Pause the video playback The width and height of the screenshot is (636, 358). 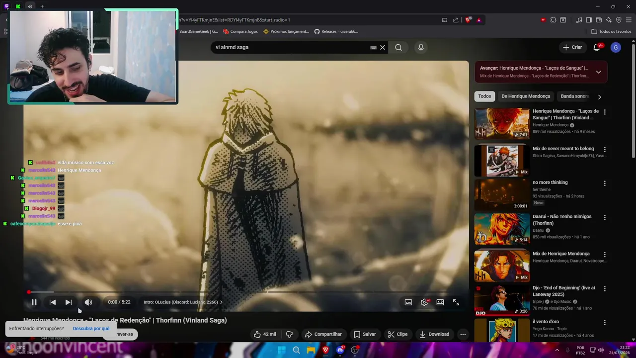(34, 302)
